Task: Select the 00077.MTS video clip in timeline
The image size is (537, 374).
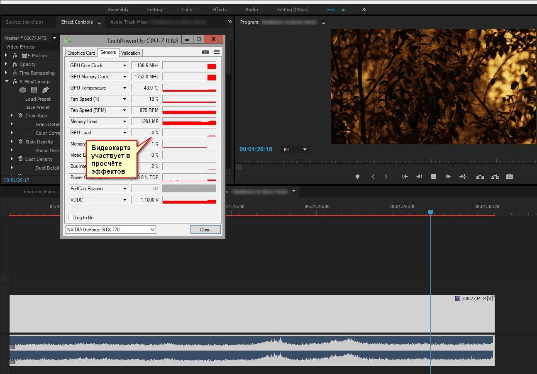Action: [x=252, y=314]
